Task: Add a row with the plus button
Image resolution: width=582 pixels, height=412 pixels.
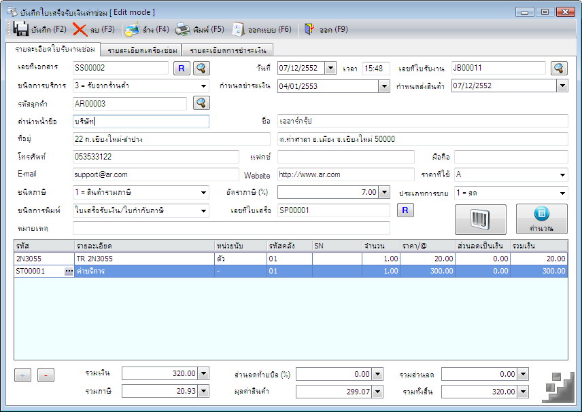Action: pos(22,375)
